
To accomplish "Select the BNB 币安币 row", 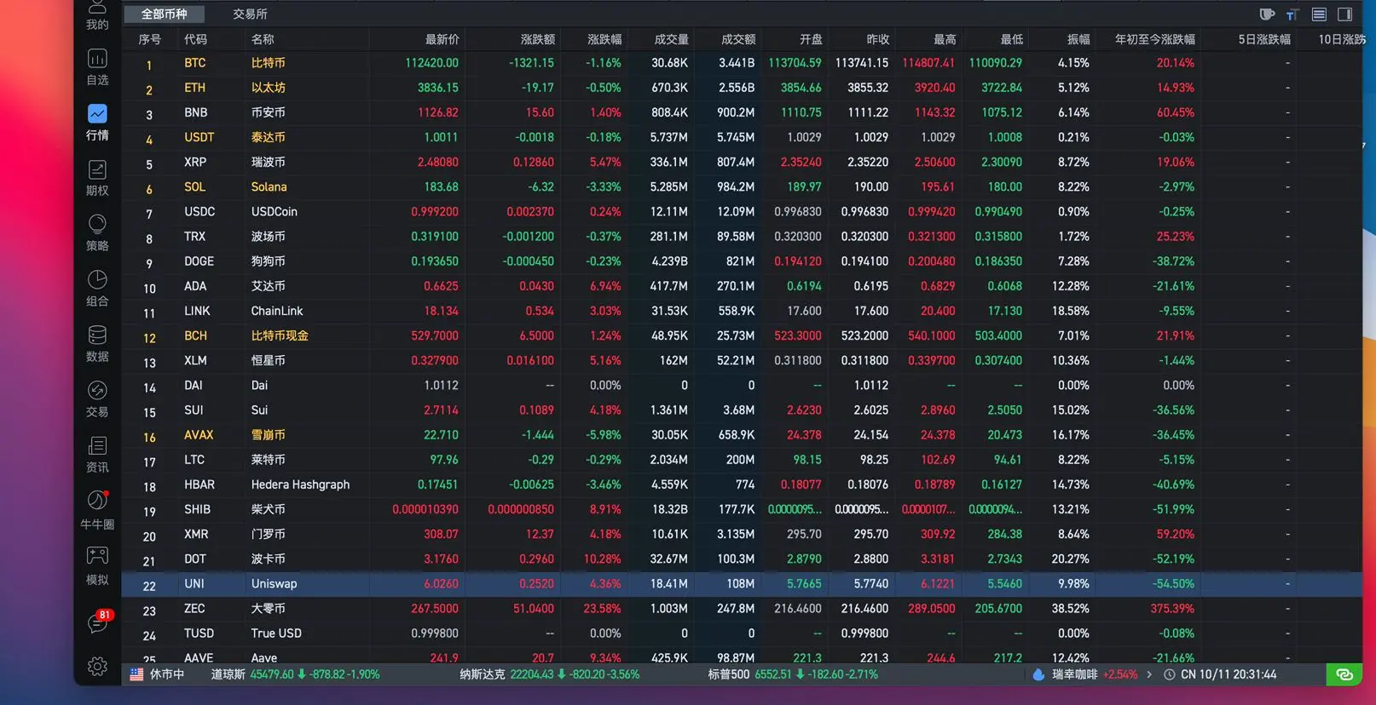I will 742,112.
